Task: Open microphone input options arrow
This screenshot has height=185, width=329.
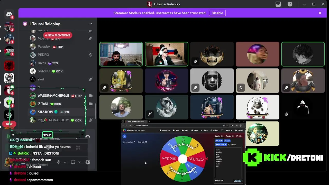Action: [65, 162]
